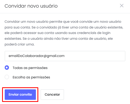Click the invitation description paragraph
This screenshot has width=130, height=104.
pyautogui.click(x=64, y=33)
